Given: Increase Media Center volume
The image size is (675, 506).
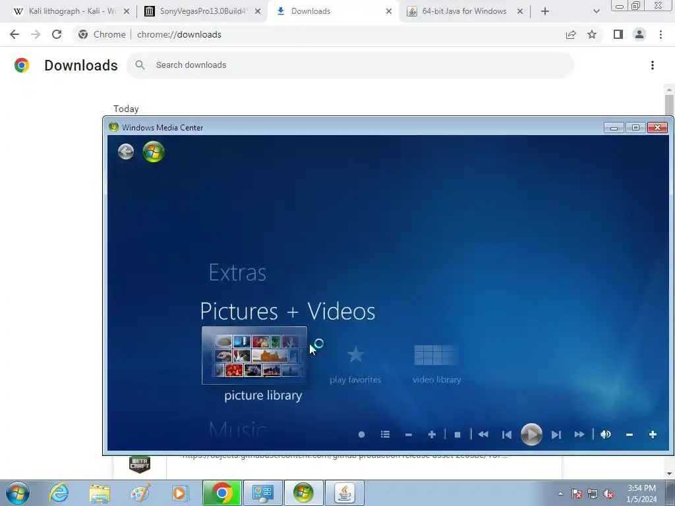Looking at the screenshot, I should click(653, 435).
